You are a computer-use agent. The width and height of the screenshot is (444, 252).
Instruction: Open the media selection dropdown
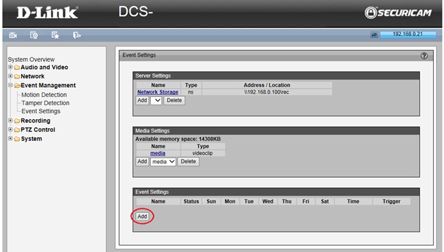(163, 162)
